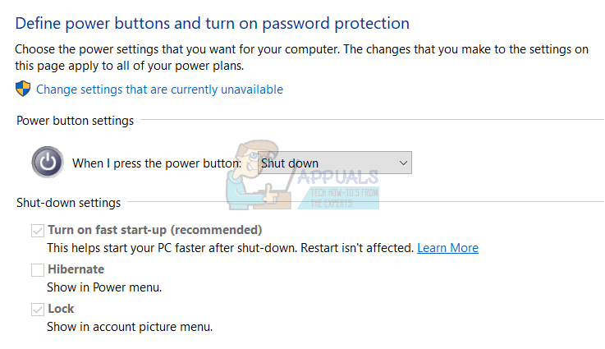Click the "Show in account picture menu." text
Viewport: 605px width, 349px height.
coord(130,327)
